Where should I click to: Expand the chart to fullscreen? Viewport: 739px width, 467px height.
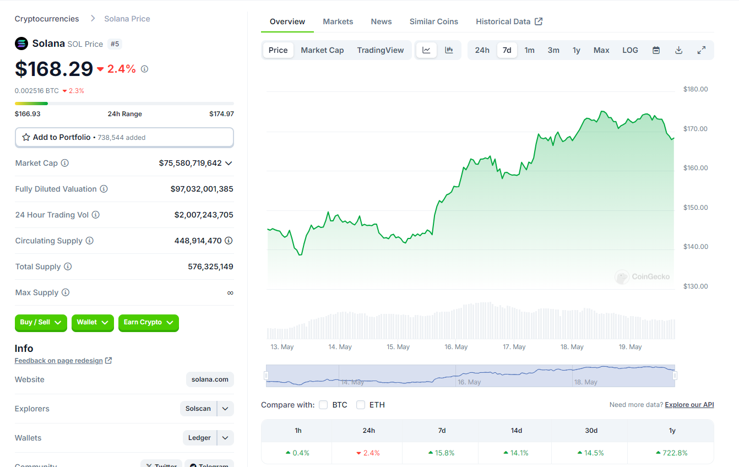[702, 50]
